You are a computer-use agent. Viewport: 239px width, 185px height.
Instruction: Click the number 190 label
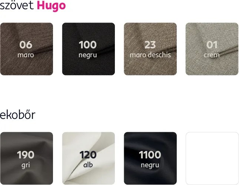pyautogui.click(x=26, y=155)
